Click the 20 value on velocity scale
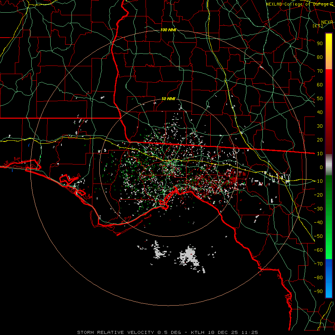Viewport: 335px width, 335px height. pos(320,140)
